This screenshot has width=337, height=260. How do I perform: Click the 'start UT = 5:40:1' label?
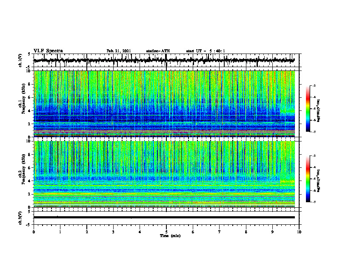coord(206,51)
